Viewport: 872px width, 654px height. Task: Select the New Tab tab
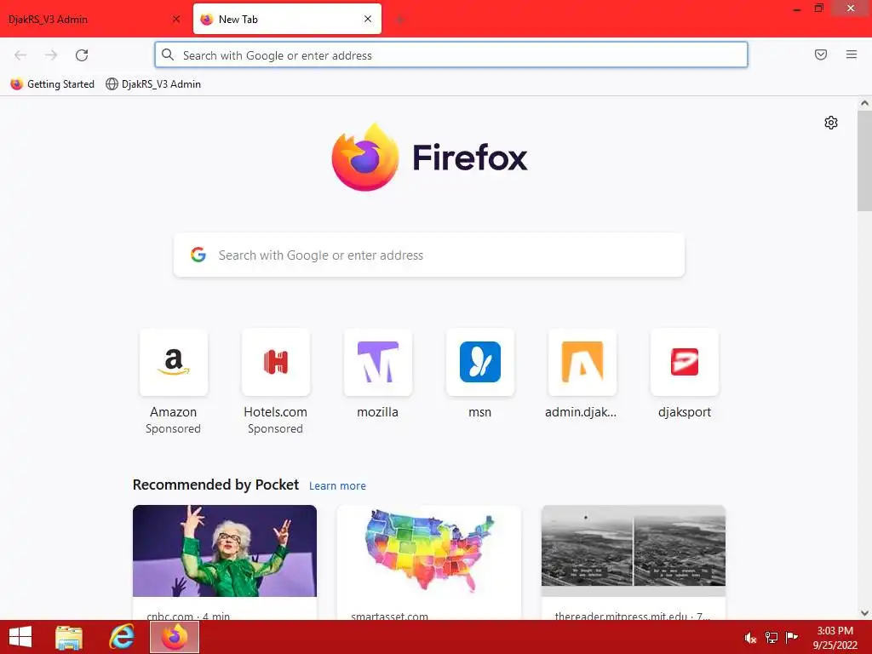(x=287, y=19)
